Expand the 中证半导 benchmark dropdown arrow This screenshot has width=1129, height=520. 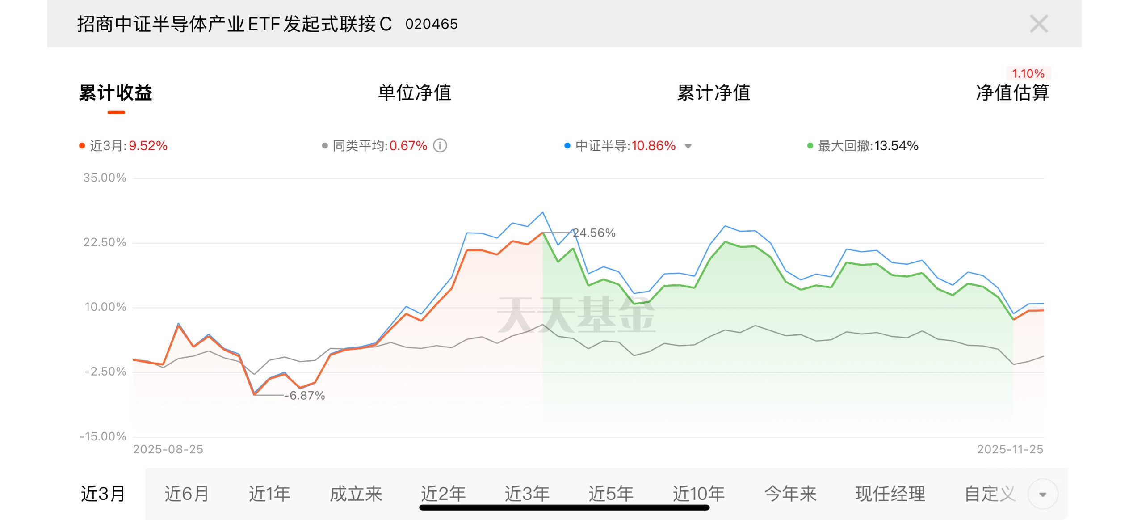(688, 146)
